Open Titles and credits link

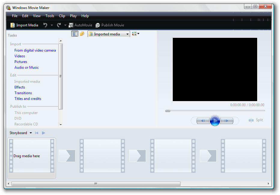click(28, 99)
